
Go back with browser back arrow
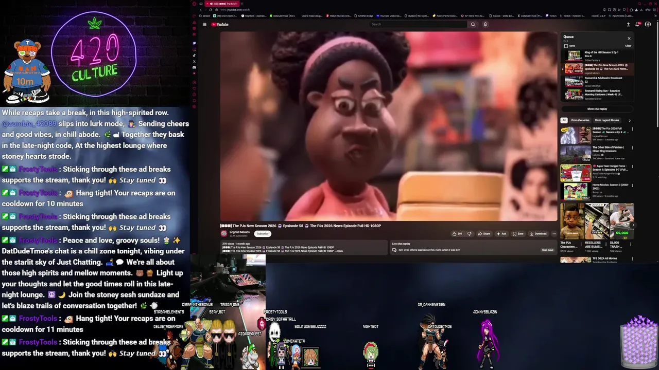(201, 10)
